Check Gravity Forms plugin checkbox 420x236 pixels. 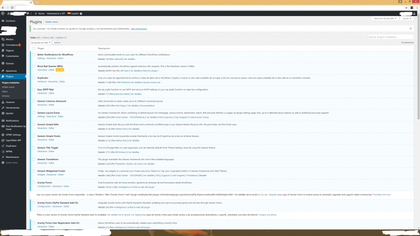click(34, 183)
